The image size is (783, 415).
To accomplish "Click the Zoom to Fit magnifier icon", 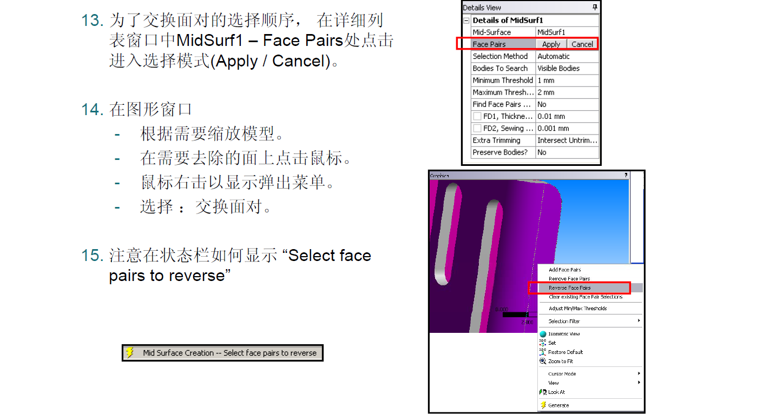I will coord(543,361).
